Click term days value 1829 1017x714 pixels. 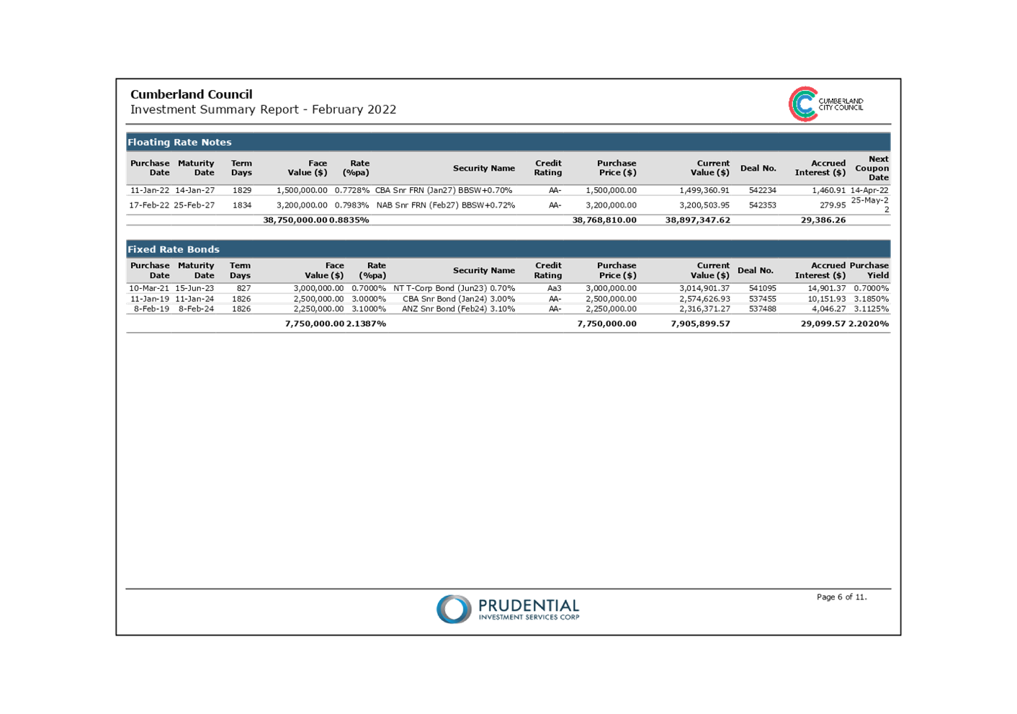[x=242, y=190]
